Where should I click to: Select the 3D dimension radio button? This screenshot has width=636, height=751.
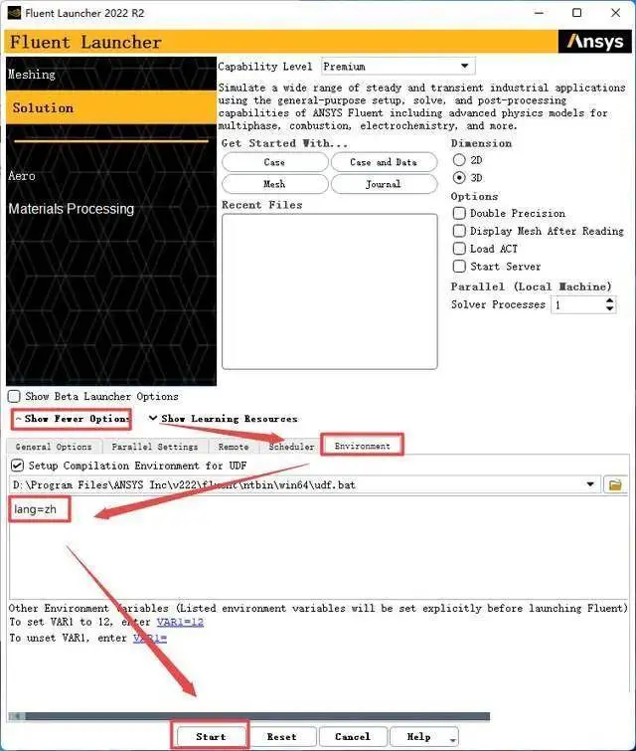[x=459, y=178]
